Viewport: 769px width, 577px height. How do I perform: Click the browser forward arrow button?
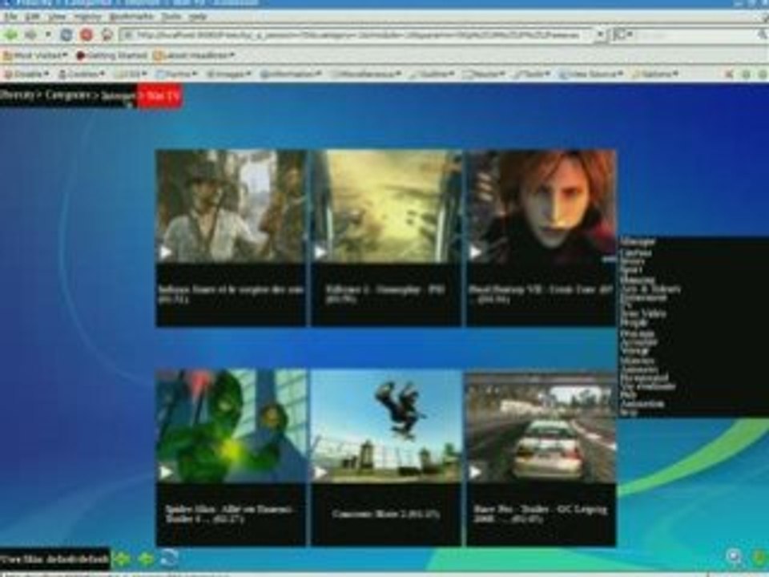point(31,34)
